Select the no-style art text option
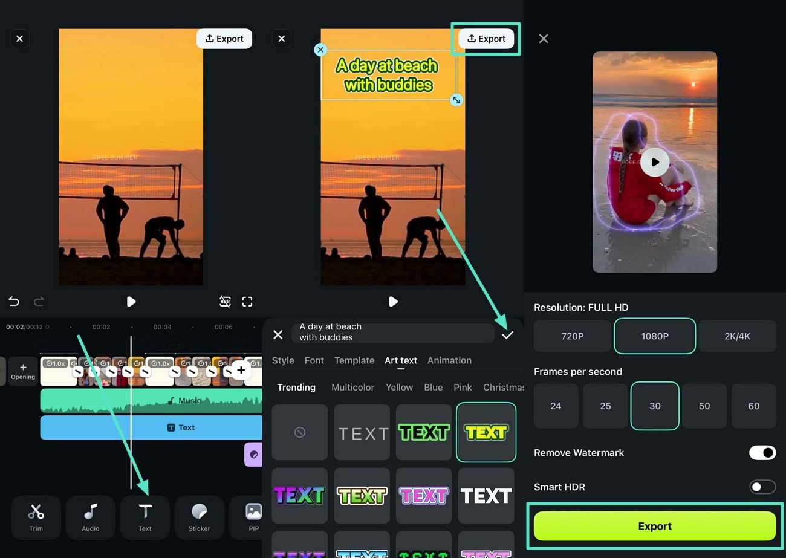Screen dimensions: 786x558 (300, 432)
